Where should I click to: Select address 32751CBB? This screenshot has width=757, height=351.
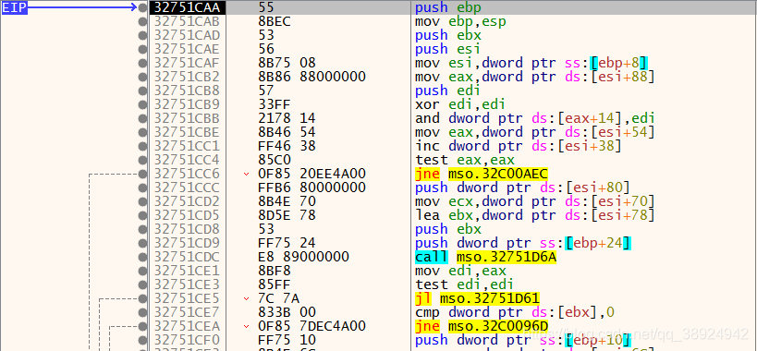pyautogui.click(x=187, y=118)
